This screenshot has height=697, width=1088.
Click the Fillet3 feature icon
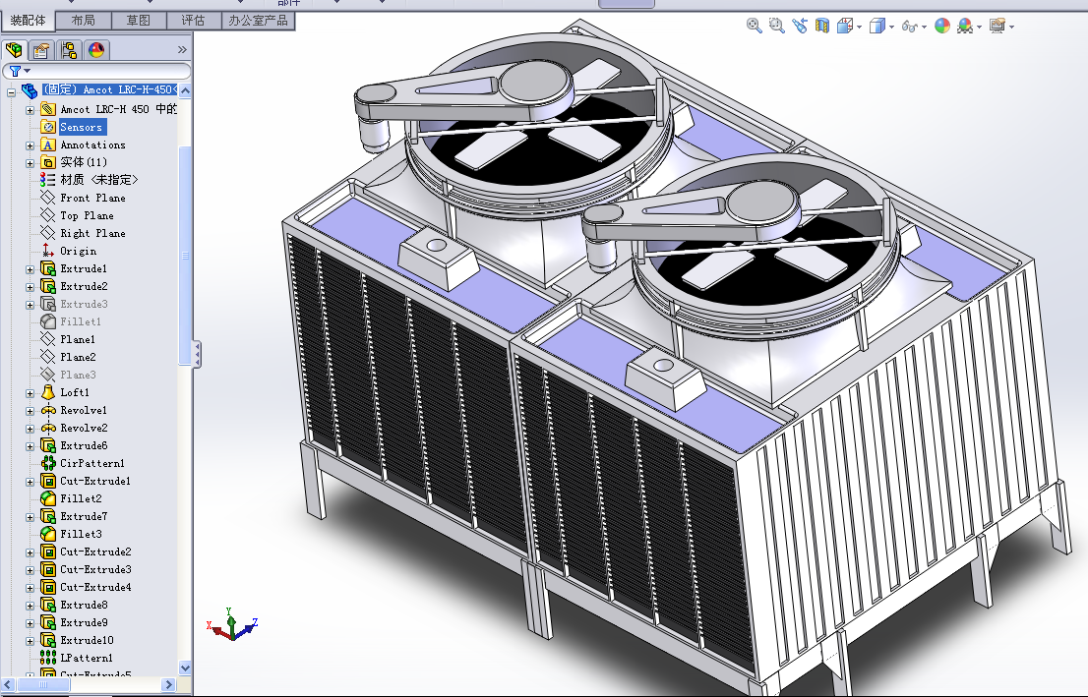click(x=48, y=534)
